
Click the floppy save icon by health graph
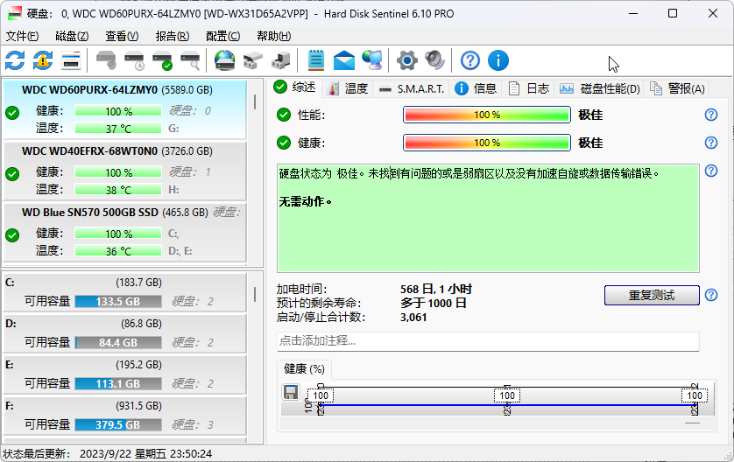(291, 392)
